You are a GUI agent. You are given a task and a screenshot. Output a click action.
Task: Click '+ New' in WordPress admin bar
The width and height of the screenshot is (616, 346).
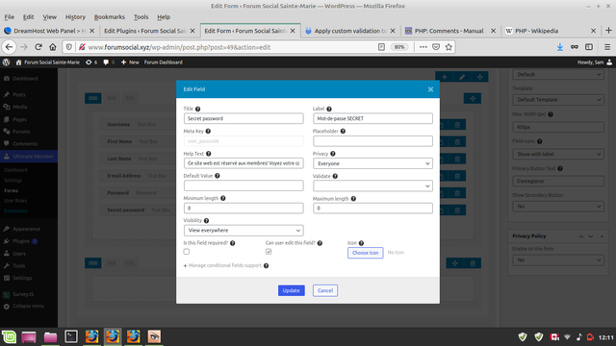(130, 62)
